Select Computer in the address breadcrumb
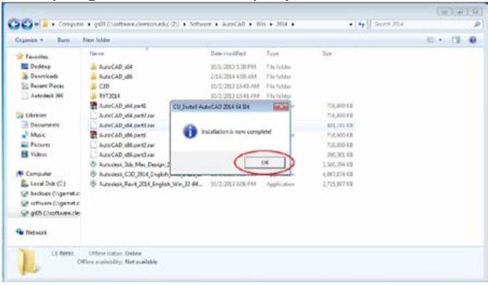This screenshot has height=285, width=488. pyautogui.click(x=71, y=24)
